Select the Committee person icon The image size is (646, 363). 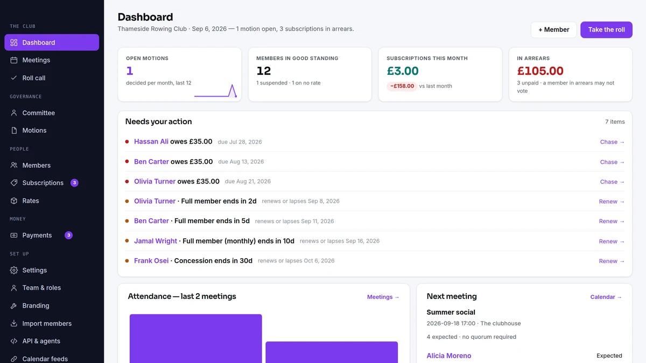coord(14,113)
